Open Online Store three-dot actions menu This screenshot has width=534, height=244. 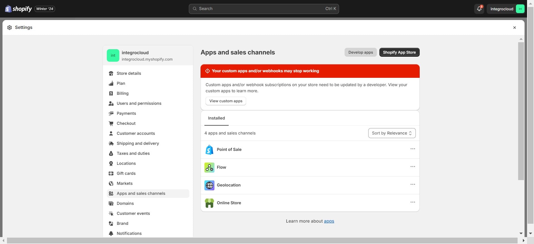pyautogui.click(x=412, y=202)
